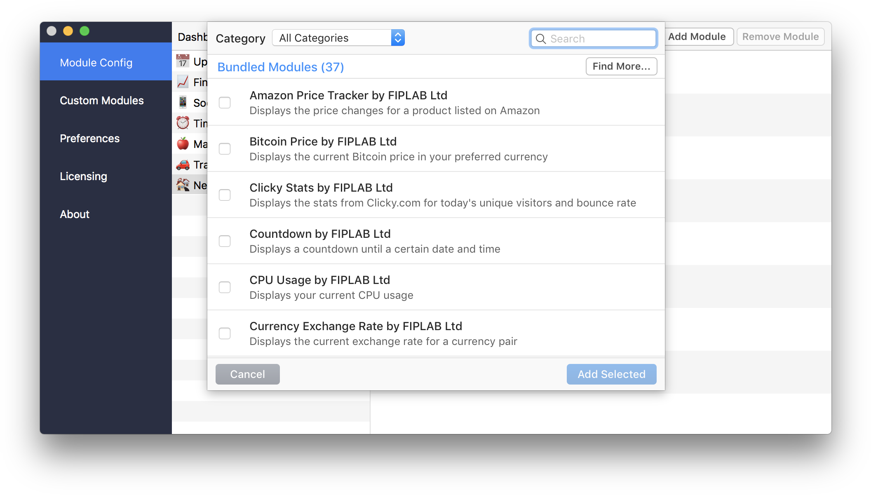Click the calendar icon in the module list
Viewport: 871px width, 495px height.
183,61
